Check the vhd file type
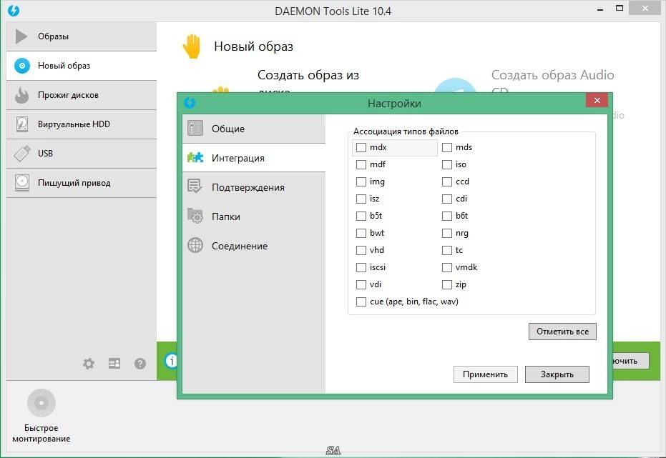Image resolution: width=666 pixels, height=458 pixels. 361,250
